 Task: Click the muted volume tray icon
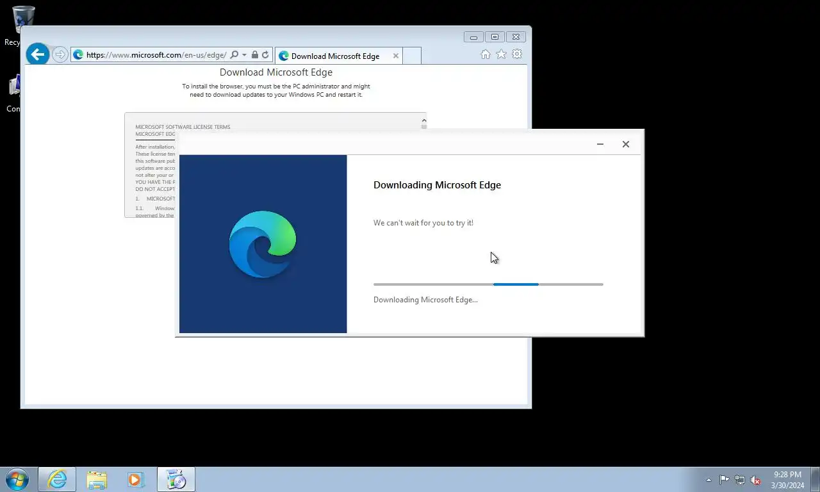coord(756,480)
